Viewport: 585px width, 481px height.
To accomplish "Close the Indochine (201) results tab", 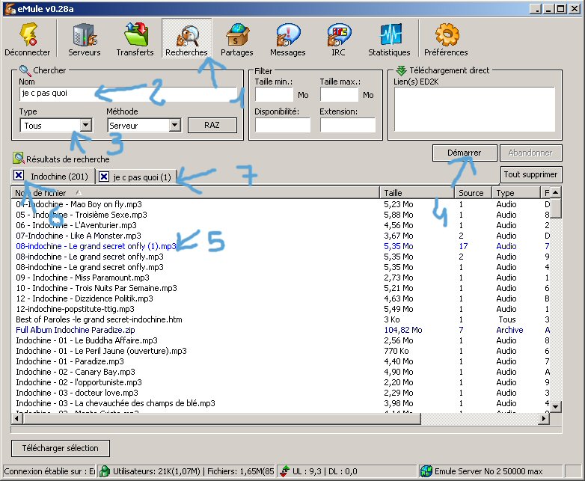I will [19, 175].
